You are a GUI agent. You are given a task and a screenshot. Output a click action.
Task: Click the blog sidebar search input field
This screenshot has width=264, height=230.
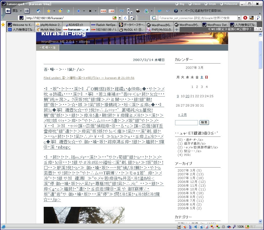pyautogui.click(x=186, y=122)
